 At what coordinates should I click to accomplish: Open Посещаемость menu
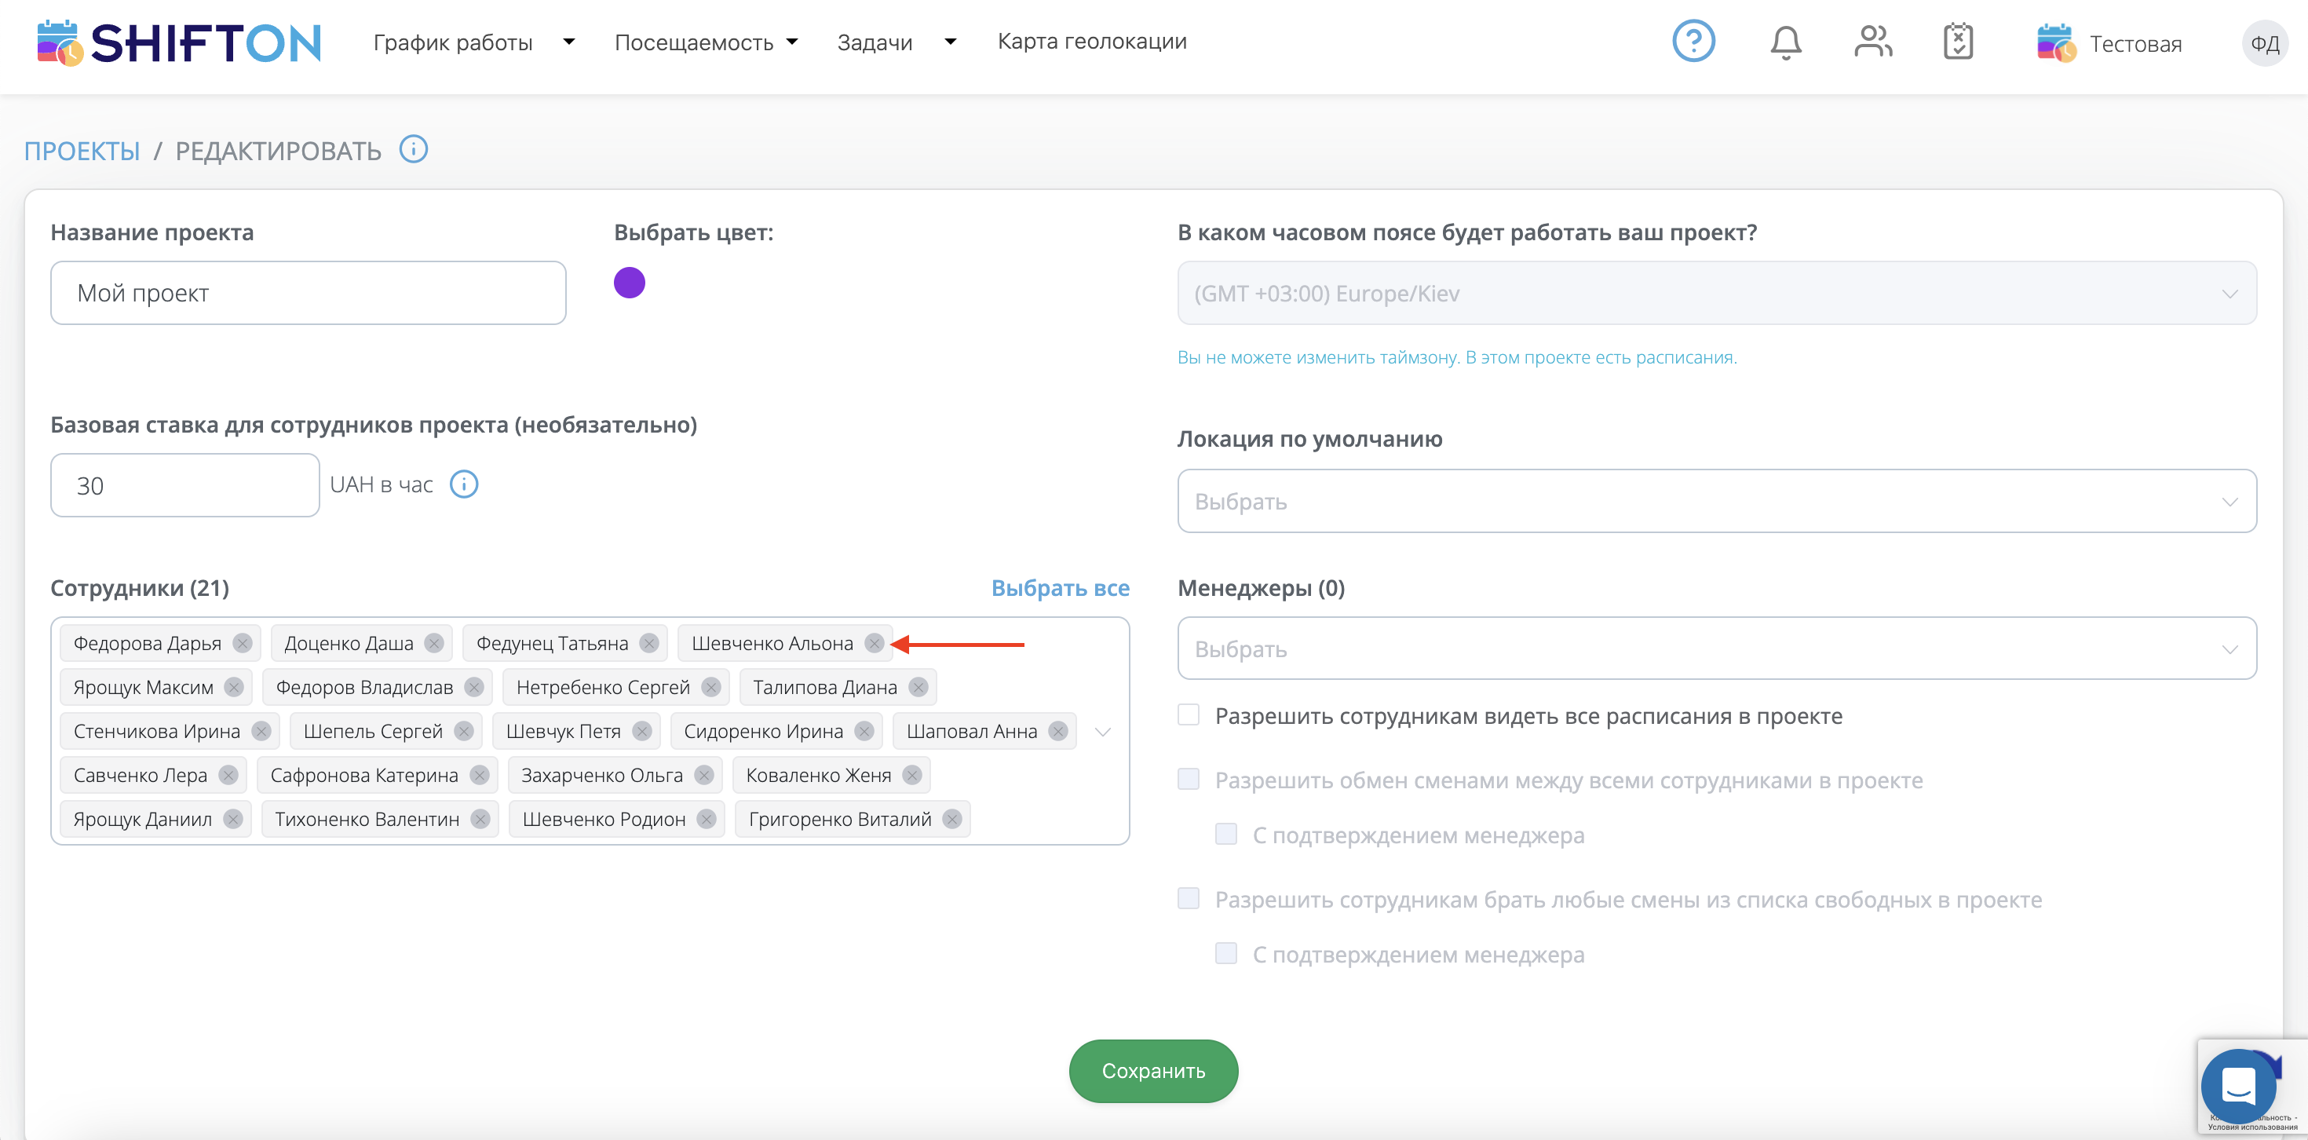click(x=693, y=42)
